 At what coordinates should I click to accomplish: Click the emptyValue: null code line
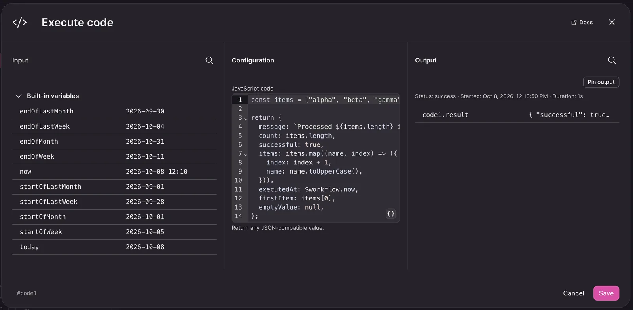[291, 207]
